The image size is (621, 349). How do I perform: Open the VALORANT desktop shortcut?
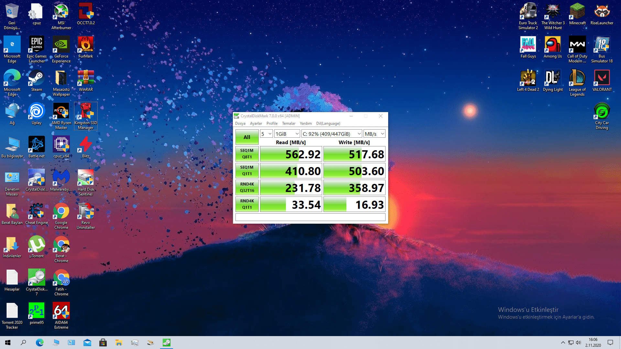(x=602, y=79)
